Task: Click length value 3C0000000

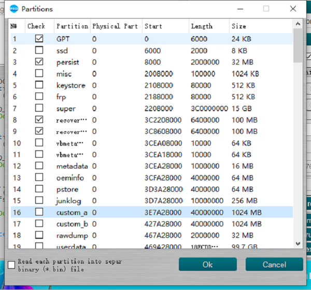Action: coord(209,109)
